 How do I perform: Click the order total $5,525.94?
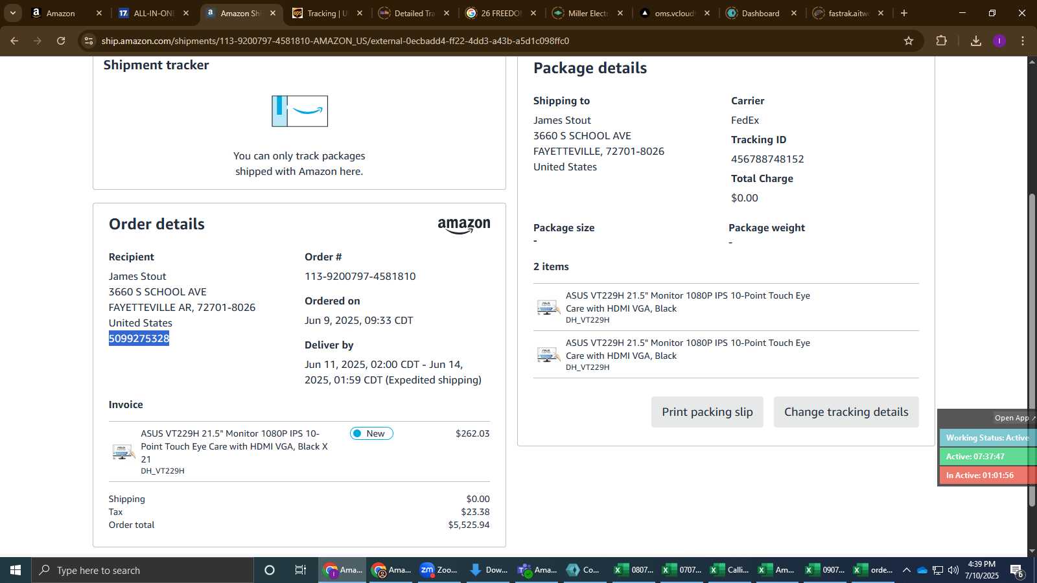coord(469,525)
